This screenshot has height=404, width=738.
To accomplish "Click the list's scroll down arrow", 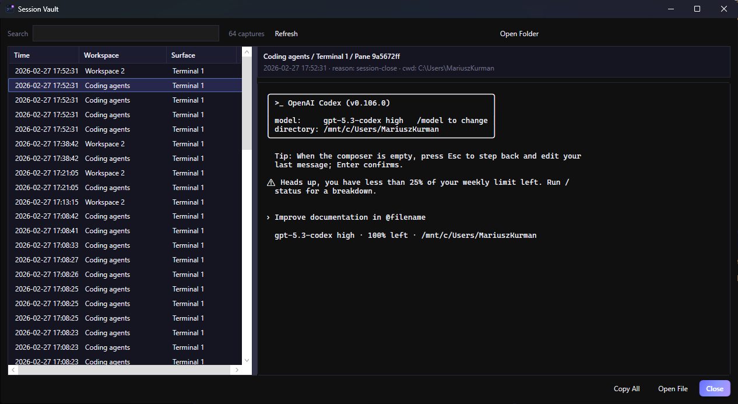I will click(247, 360).
